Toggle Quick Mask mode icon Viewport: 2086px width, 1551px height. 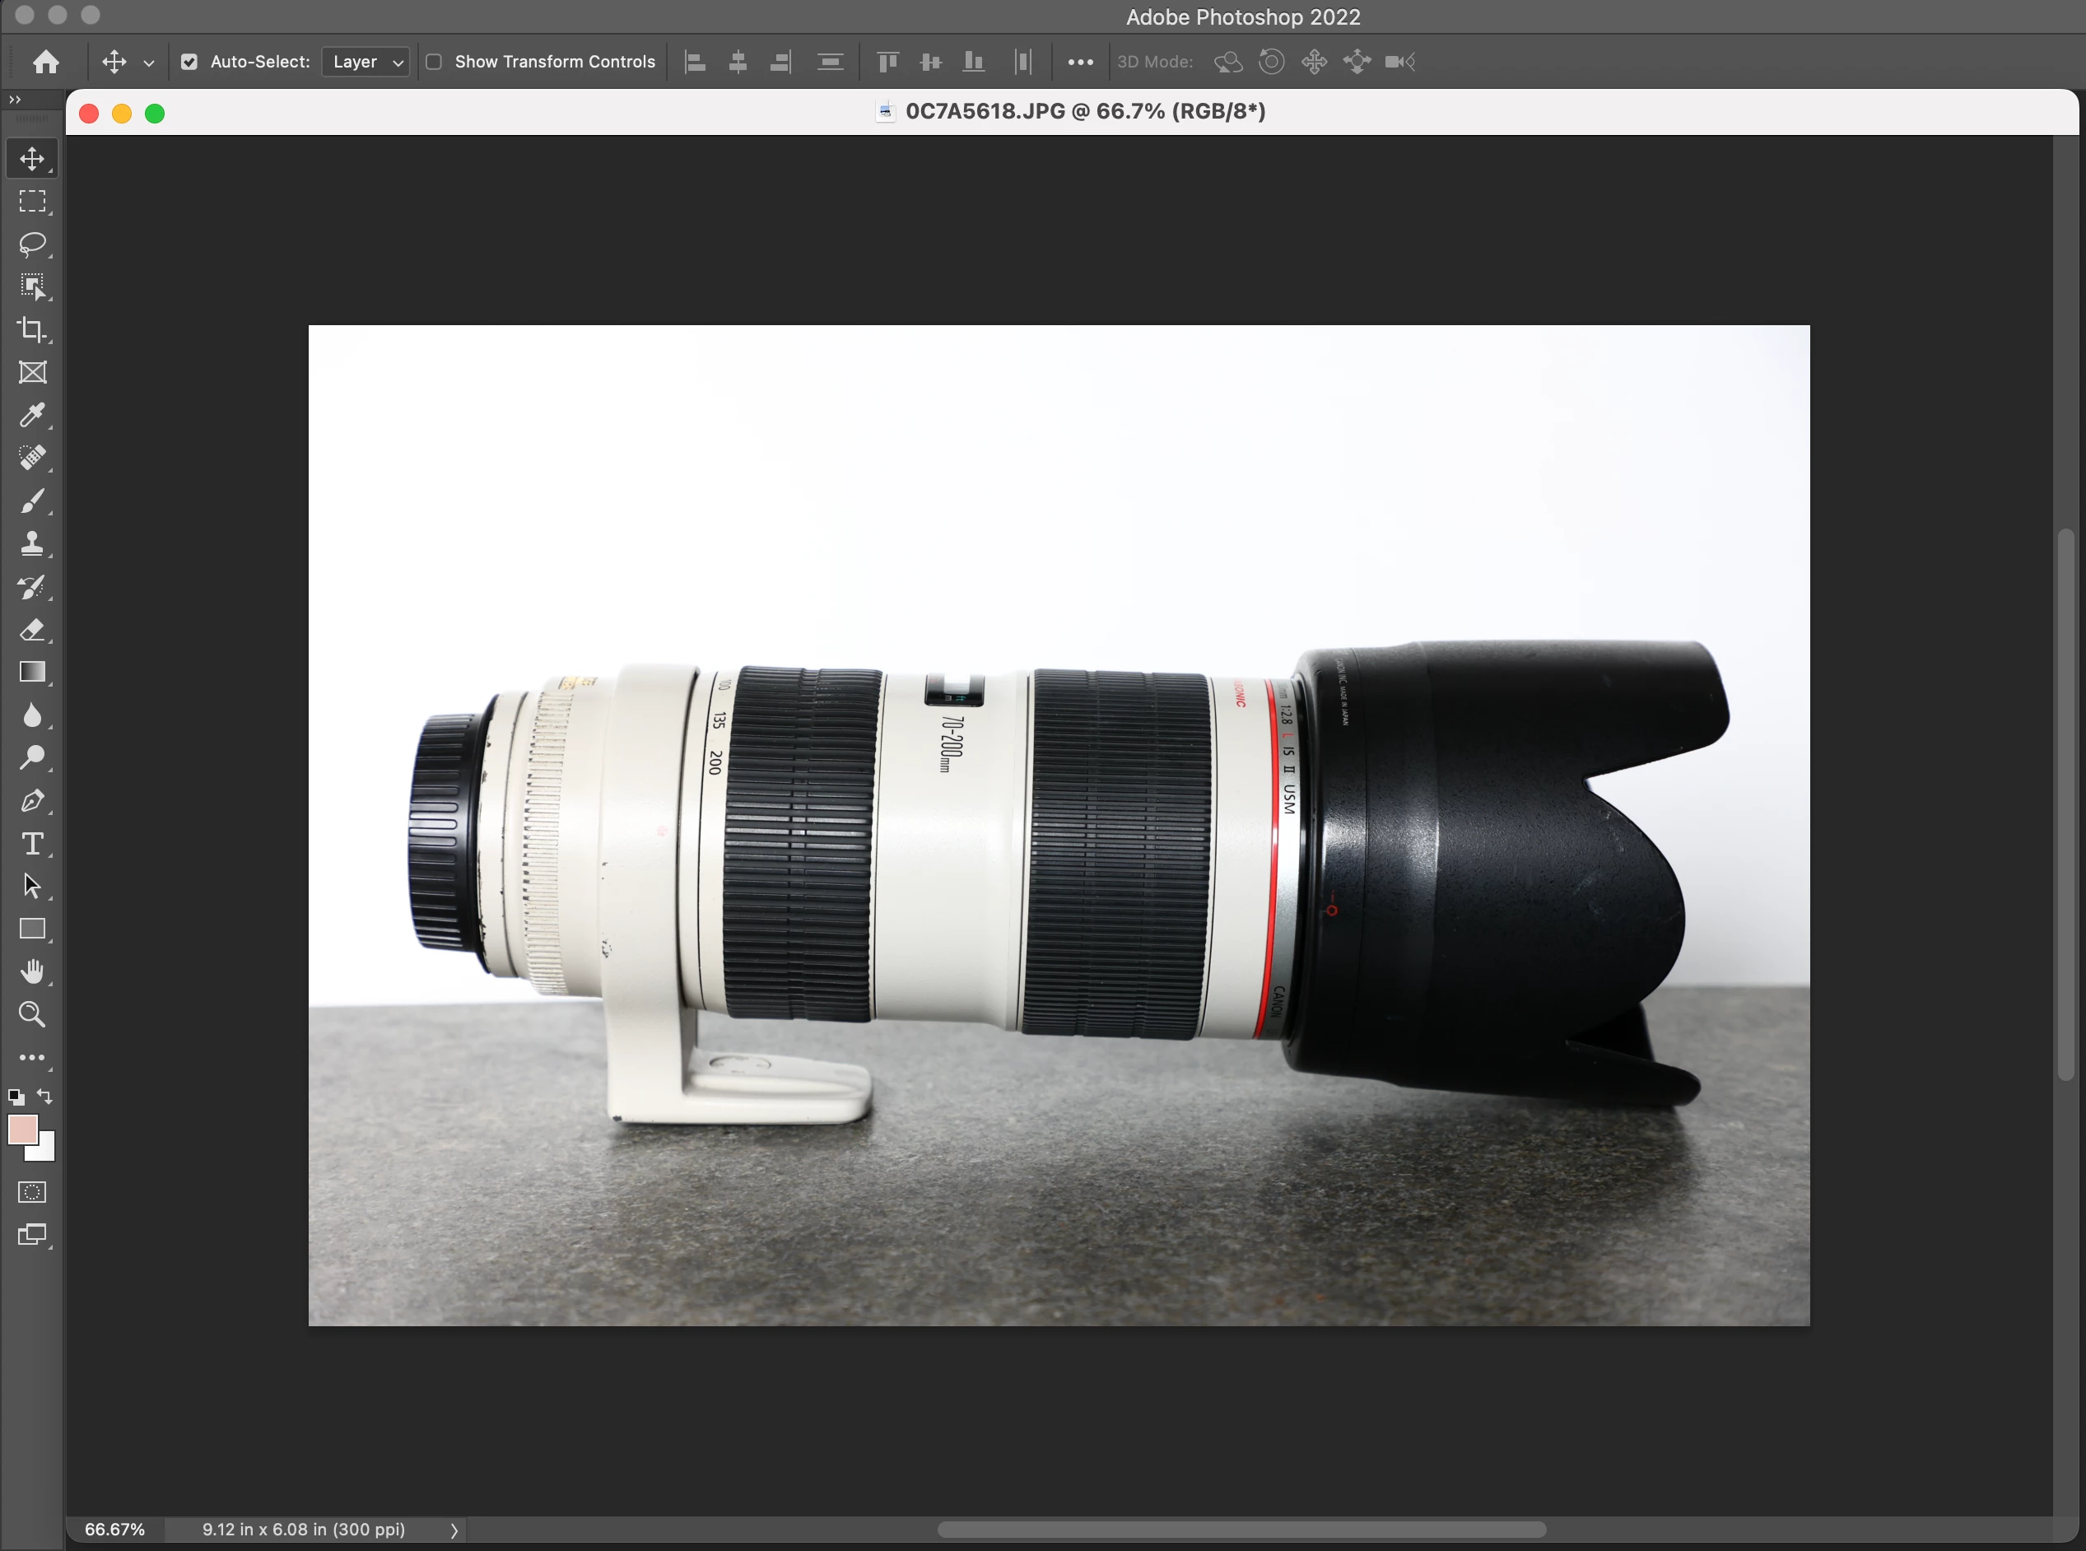pos(32,1192)
